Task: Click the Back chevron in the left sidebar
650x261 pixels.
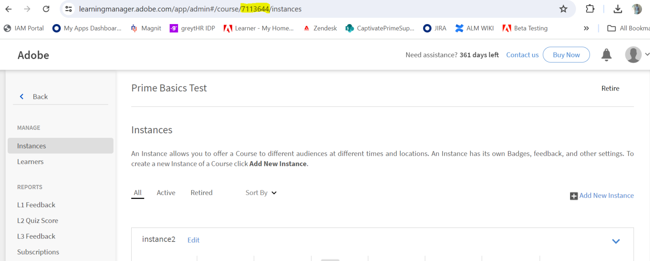Action: coord(22,96)
